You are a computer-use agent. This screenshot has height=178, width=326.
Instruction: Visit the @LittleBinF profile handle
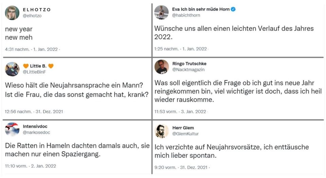(34, 72)
